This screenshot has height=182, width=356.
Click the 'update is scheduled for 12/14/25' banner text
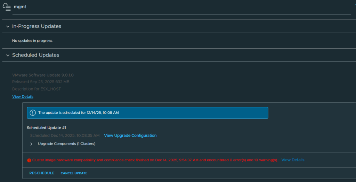(78, 113)
